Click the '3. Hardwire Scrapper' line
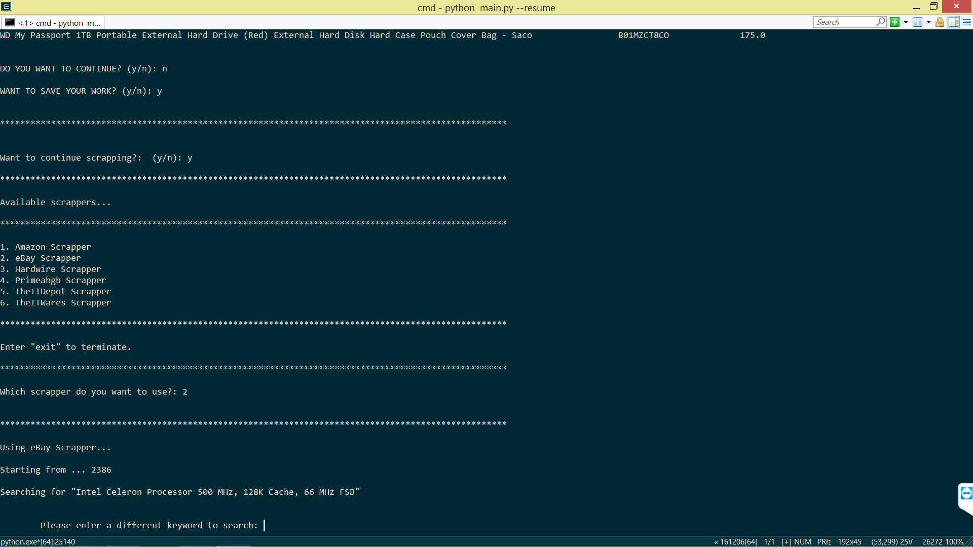The height and width of the screenshot is (547, 973). coord(51,269)
